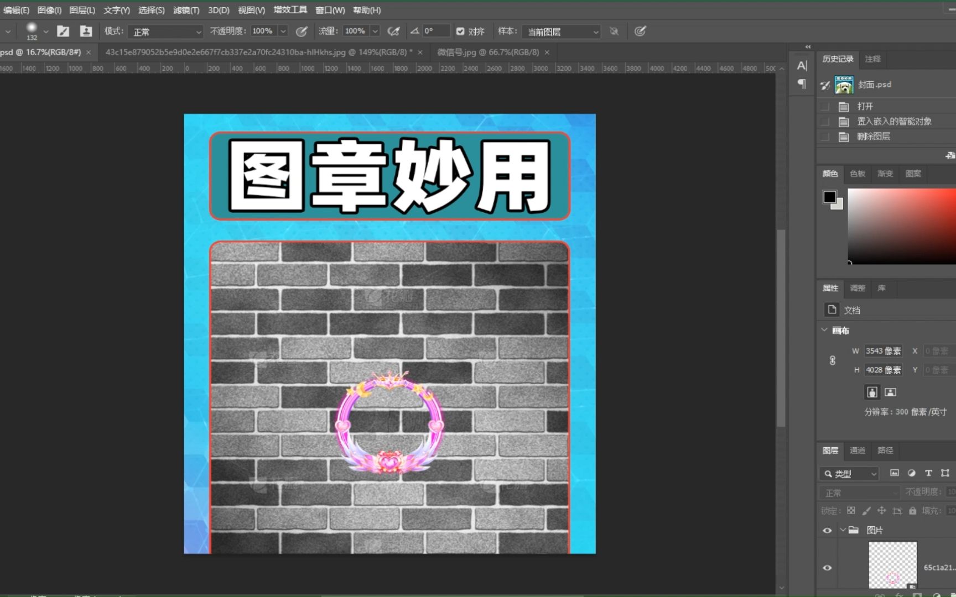
Task: Hide the 图片 layer group
Action: [x=827, y=530]
